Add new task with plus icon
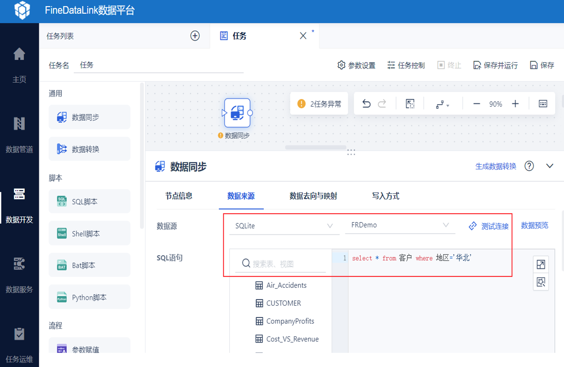The width and height of the screenshot is (564, 367). (x=195, y=35)
